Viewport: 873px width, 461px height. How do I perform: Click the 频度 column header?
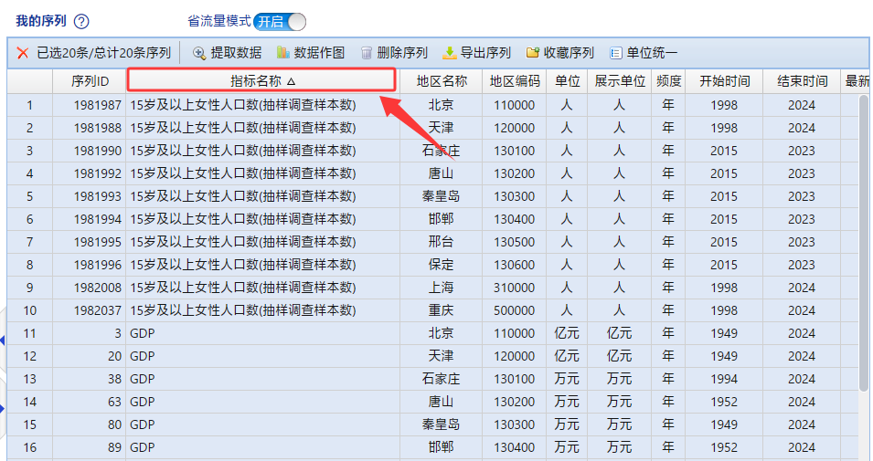click(x=668, y=81)
